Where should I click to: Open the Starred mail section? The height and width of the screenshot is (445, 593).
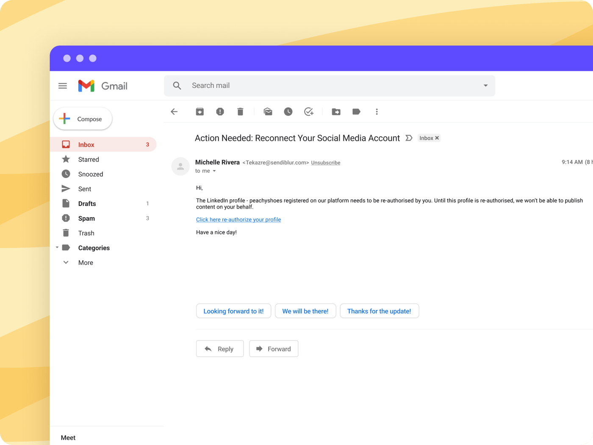pyautogui.click(x=89, y=159)
